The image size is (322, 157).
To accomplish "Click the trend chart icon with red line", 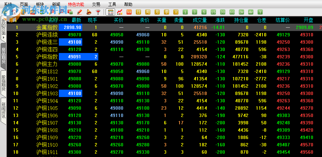I will pyautogui.click(x=120, y=12).
